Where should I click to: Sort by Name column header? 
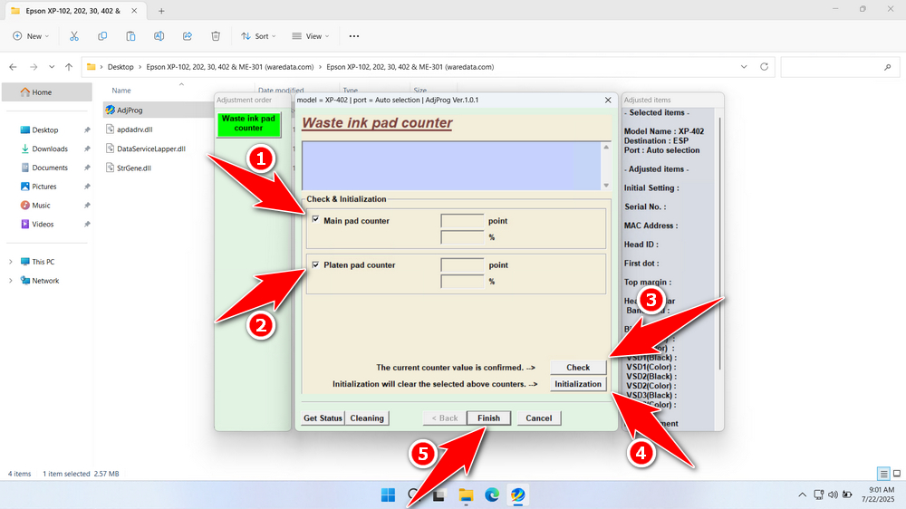121,91
